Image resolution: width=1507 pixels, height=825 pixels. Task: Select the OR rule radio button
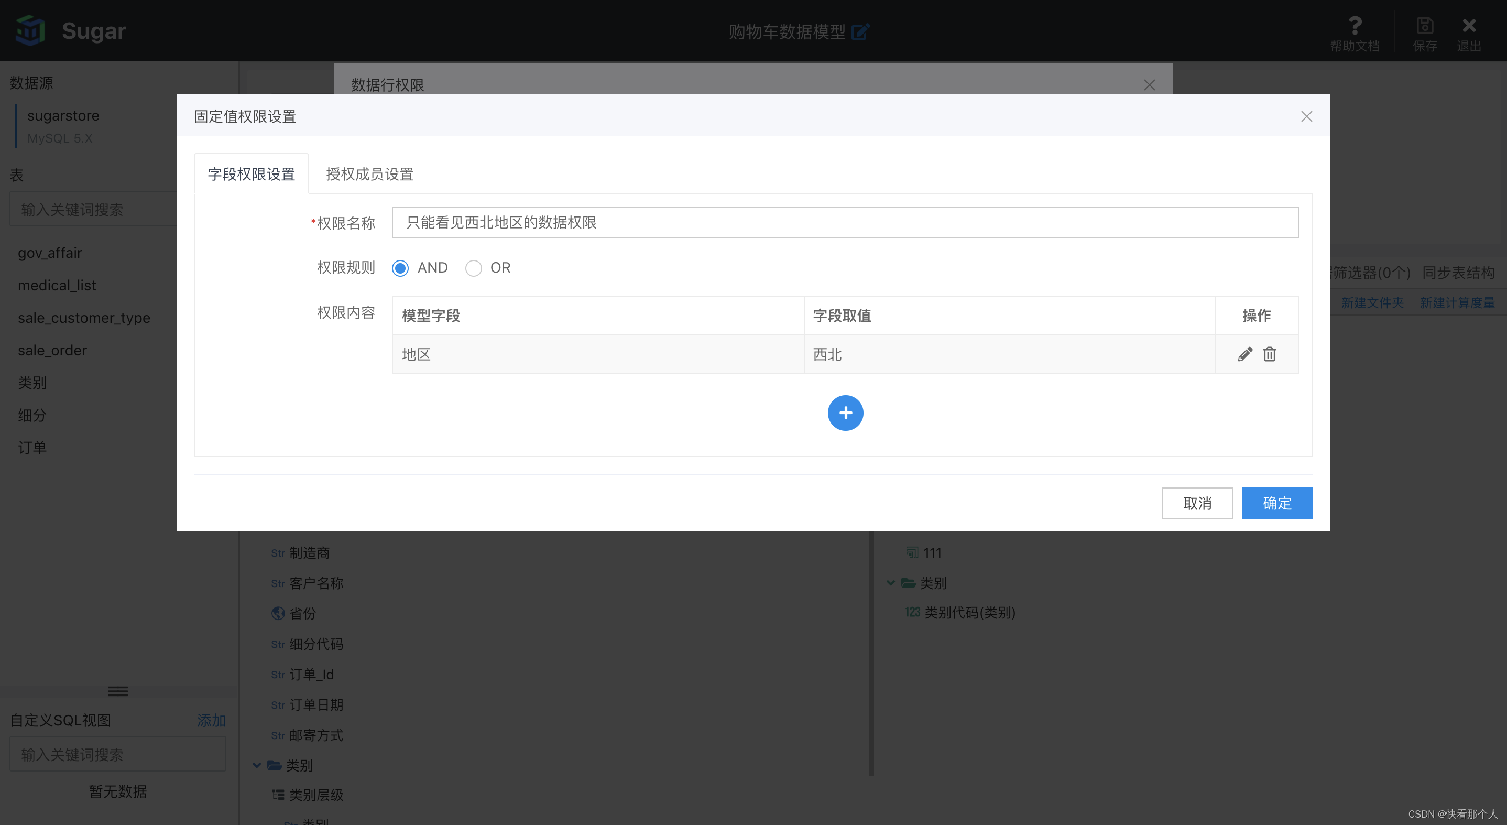[473, 268]
